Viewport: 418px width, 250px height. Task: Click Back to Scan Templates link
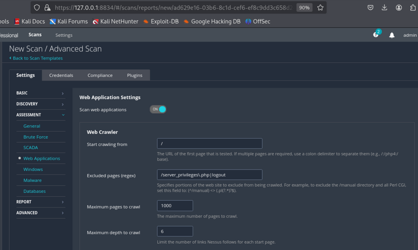click(x=37, y=58)
